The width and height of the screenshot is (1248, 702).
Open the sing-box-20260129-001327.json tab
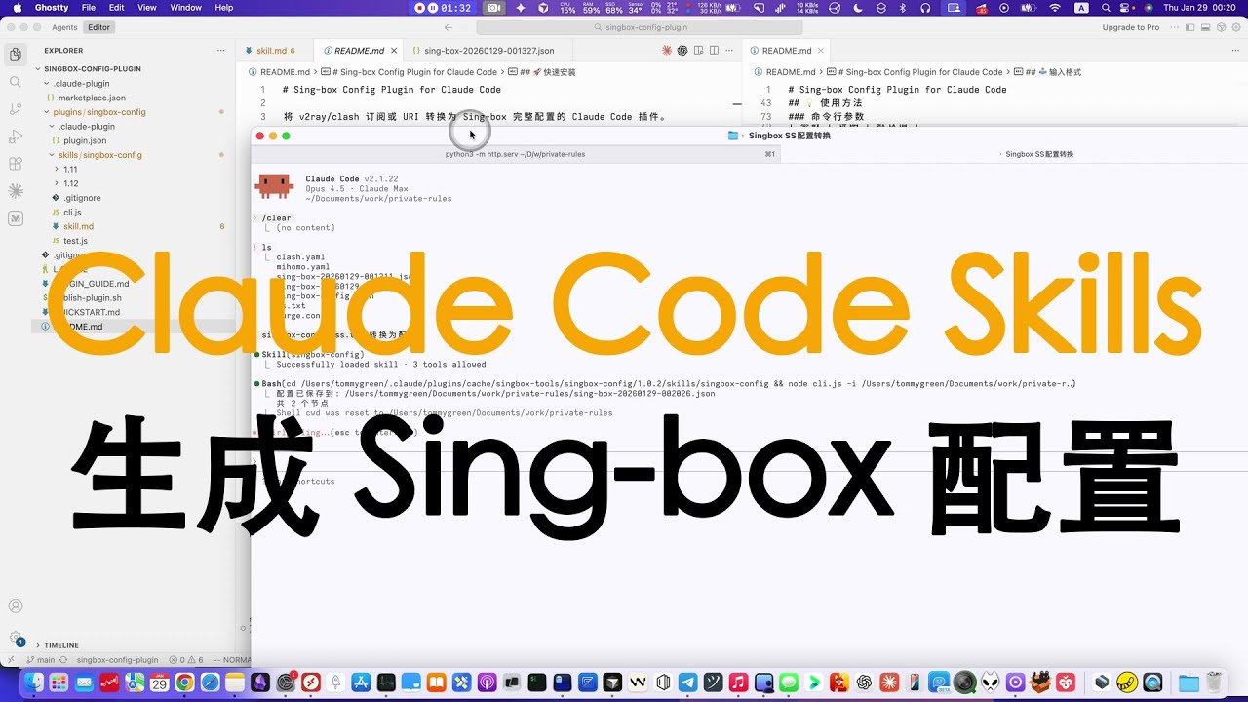click(x=488, y=50)
